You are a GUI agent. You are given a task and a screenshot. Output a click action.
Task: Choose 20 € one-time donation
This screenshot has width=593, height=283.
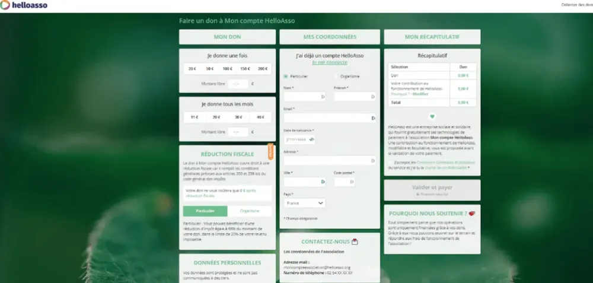tap(192, 69)
